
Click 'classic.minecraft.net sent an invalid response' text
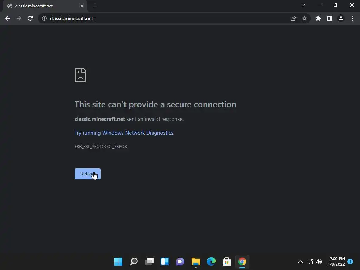[129, 119]
